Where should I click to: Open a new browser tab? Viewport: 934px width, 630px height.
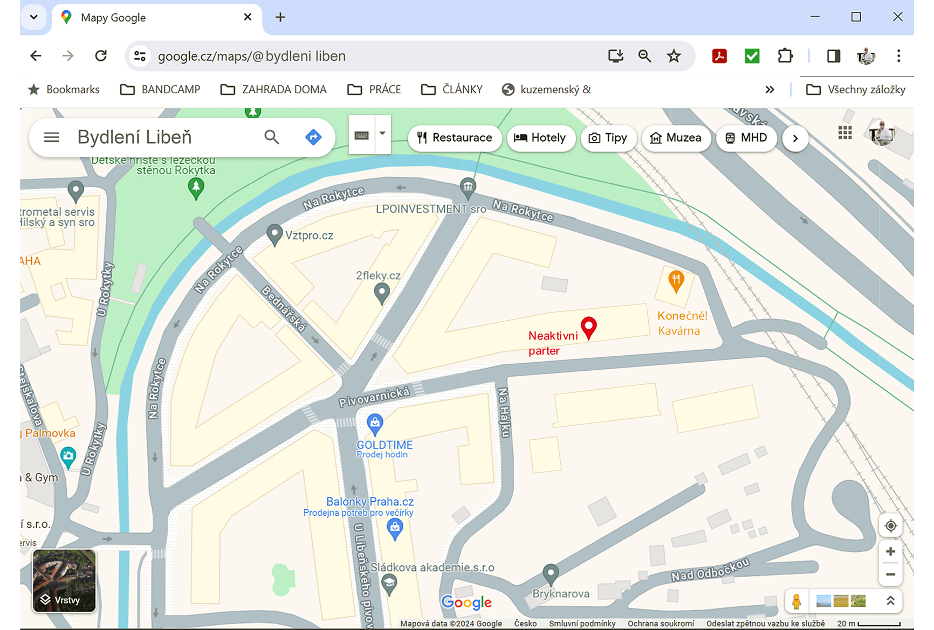[280, 17]
